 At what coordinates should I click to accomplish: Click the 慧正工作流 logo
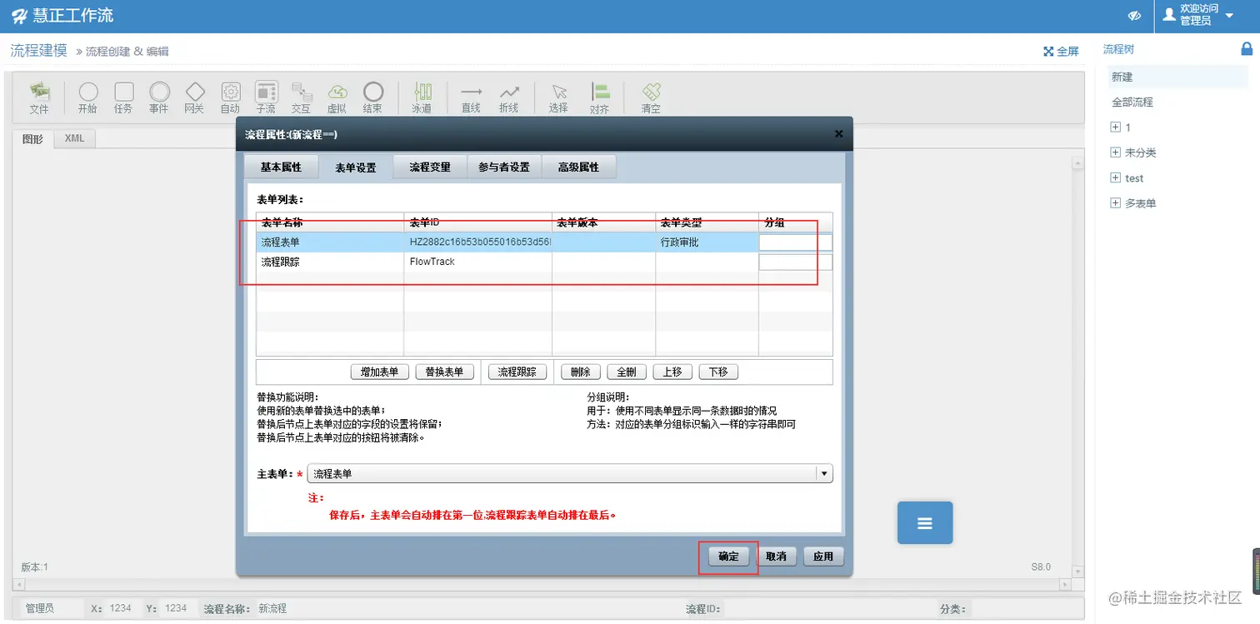pyautogui.click(x=62, y=16)
